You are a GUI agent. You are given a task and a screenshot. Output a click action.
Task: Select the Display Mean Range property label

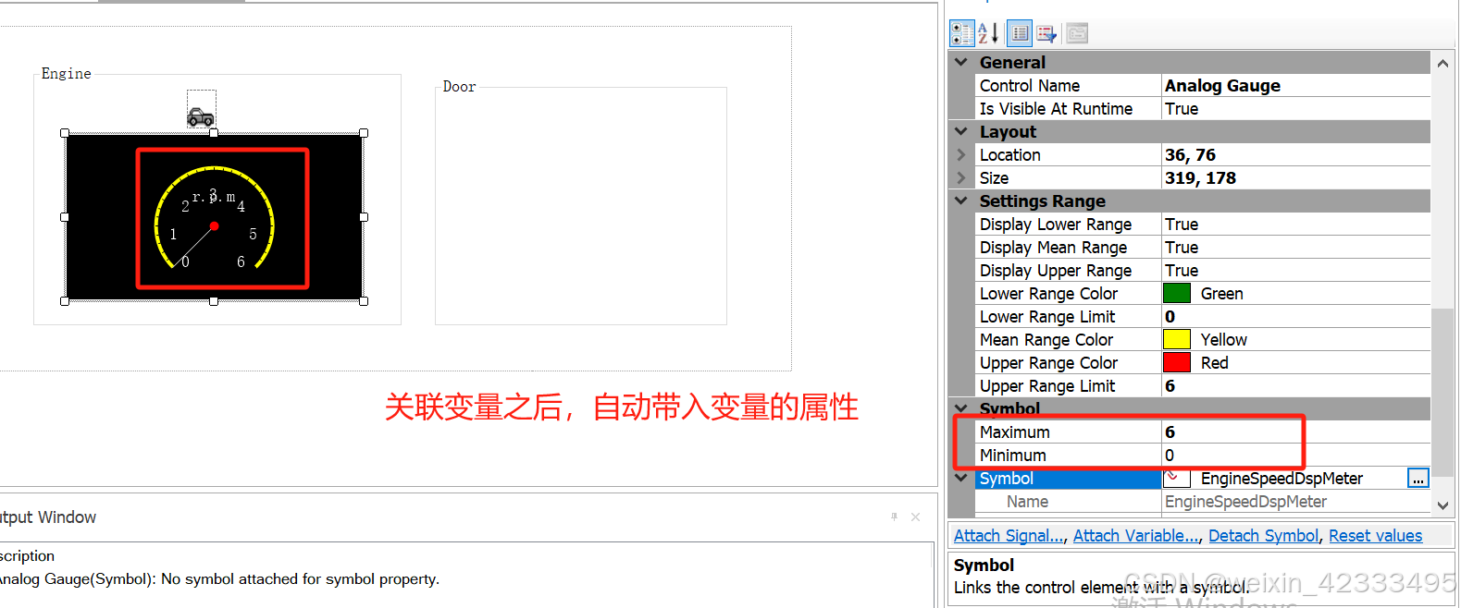pyautogui.click(x=1053, y=247)
